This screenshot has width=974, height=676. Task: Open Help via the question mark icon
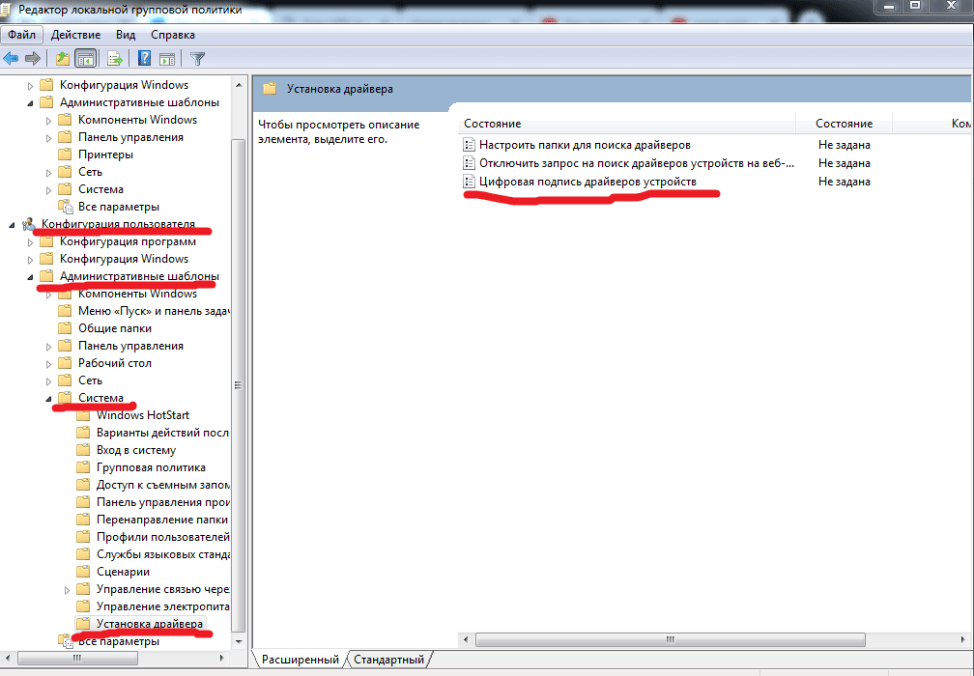144,58
